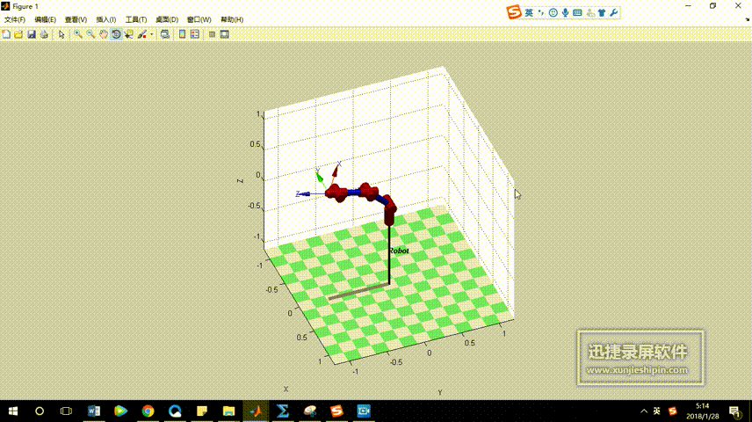This screenshot has height=422, width=752.
Task: Open the brush color dropdown arrow
Action: (152, 34)
